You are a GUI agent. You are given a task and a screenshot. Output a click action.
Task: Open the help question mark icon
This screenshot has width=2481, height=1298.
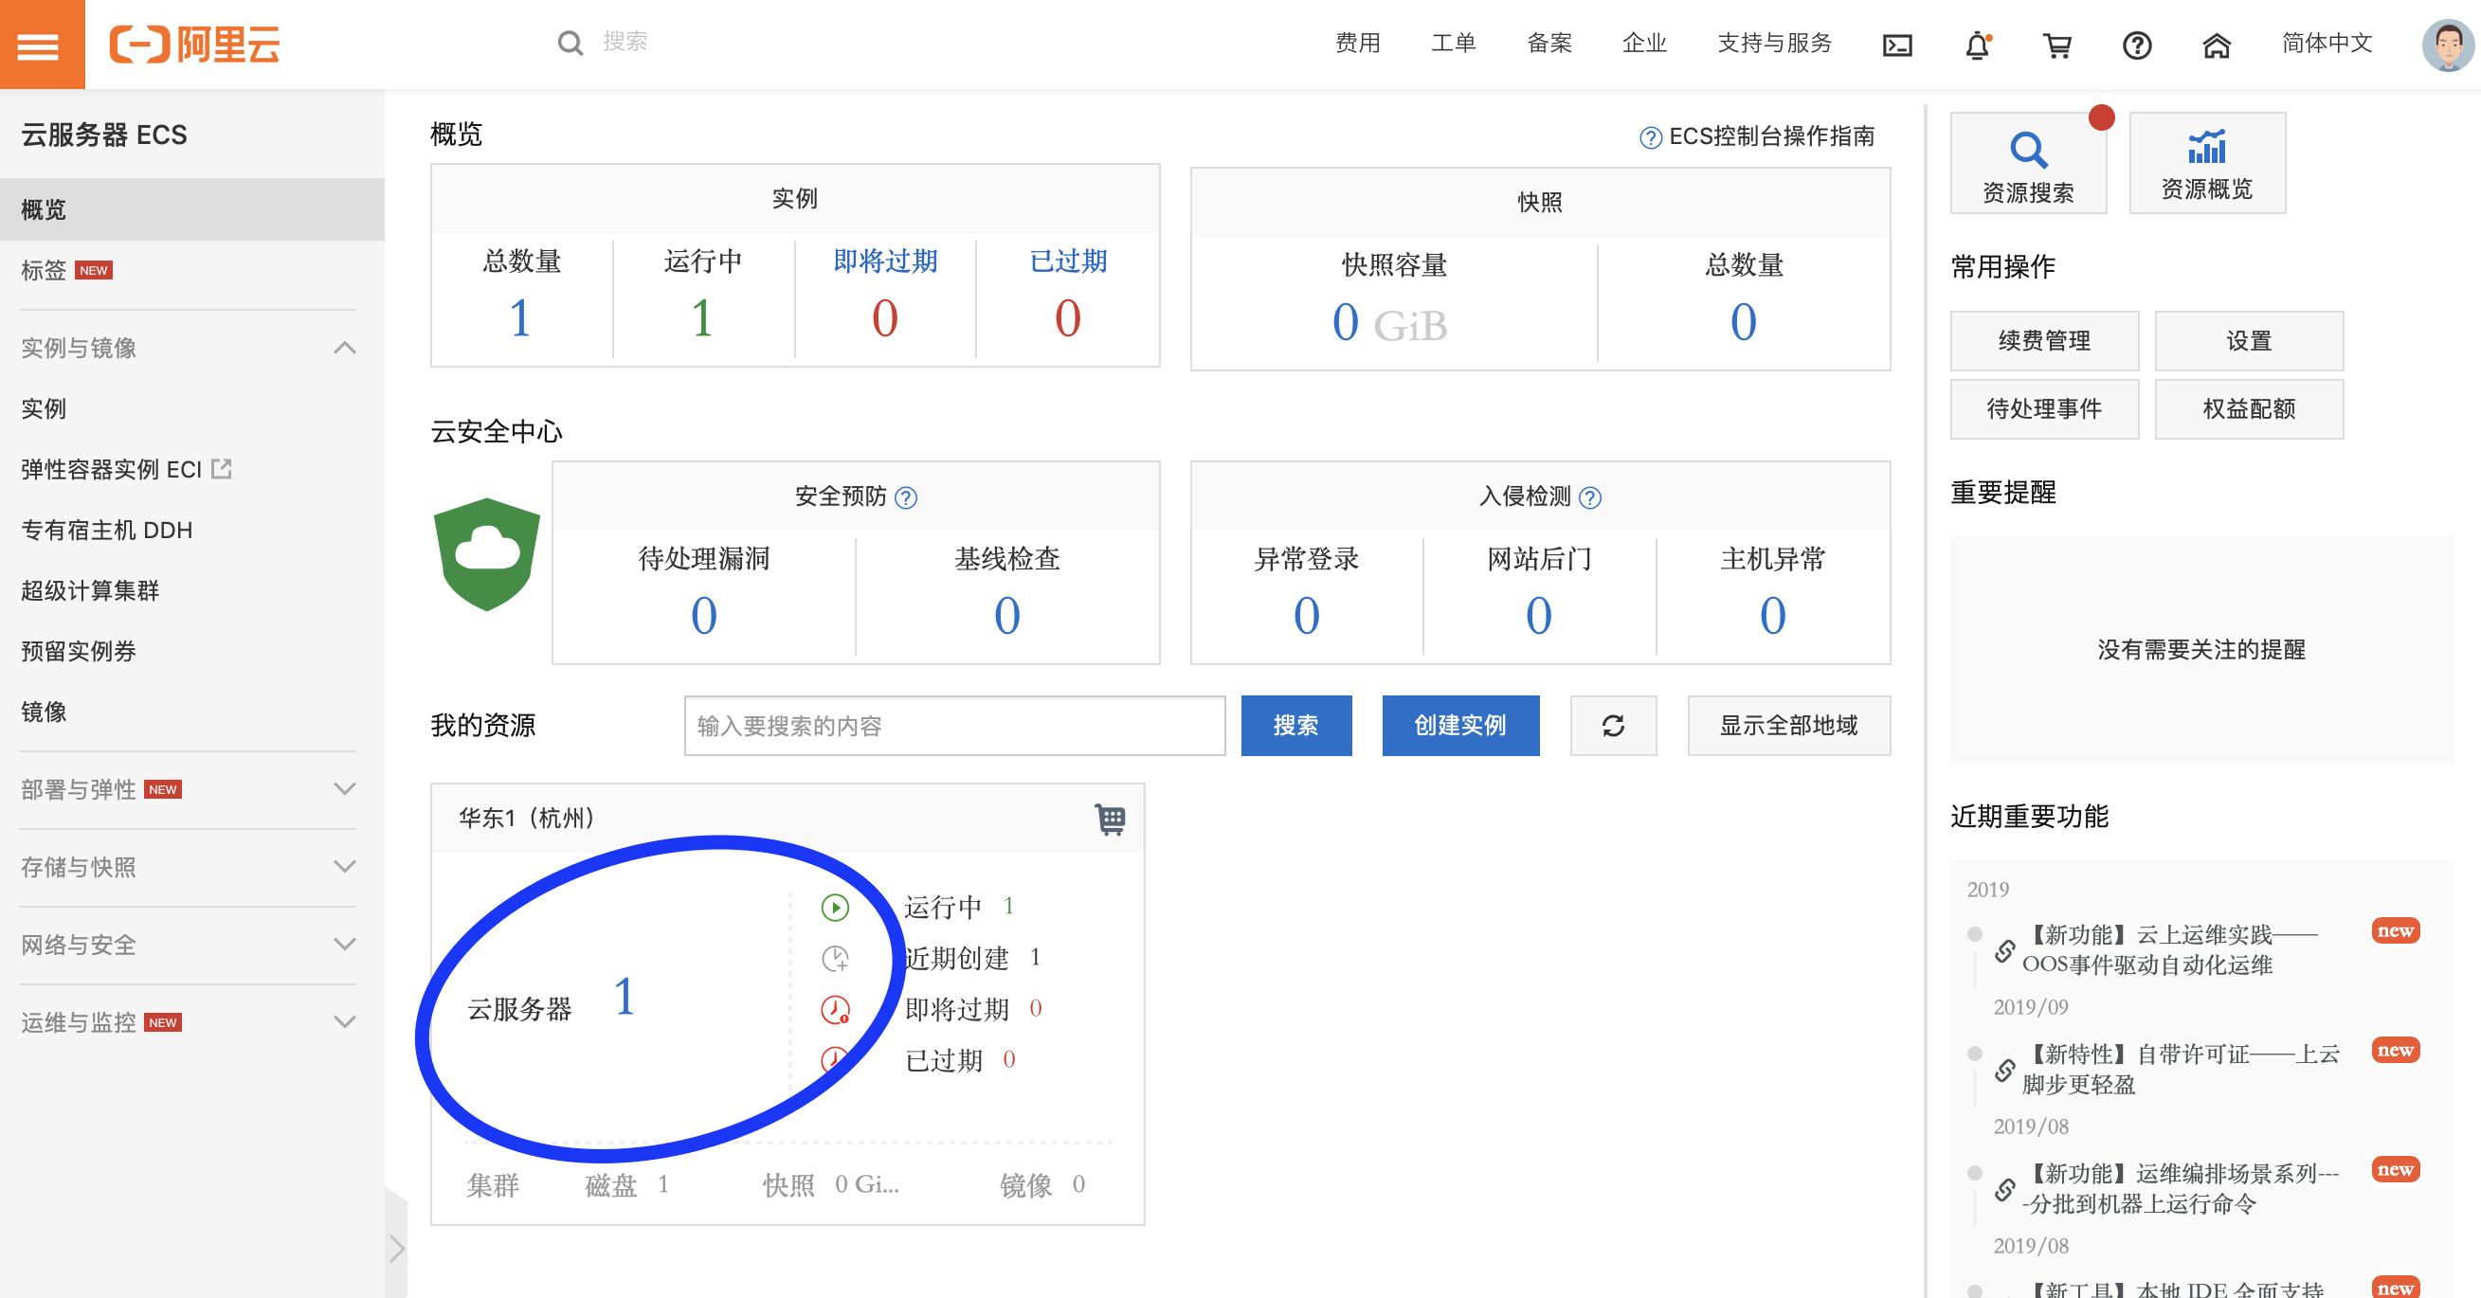pos(2136,46)
